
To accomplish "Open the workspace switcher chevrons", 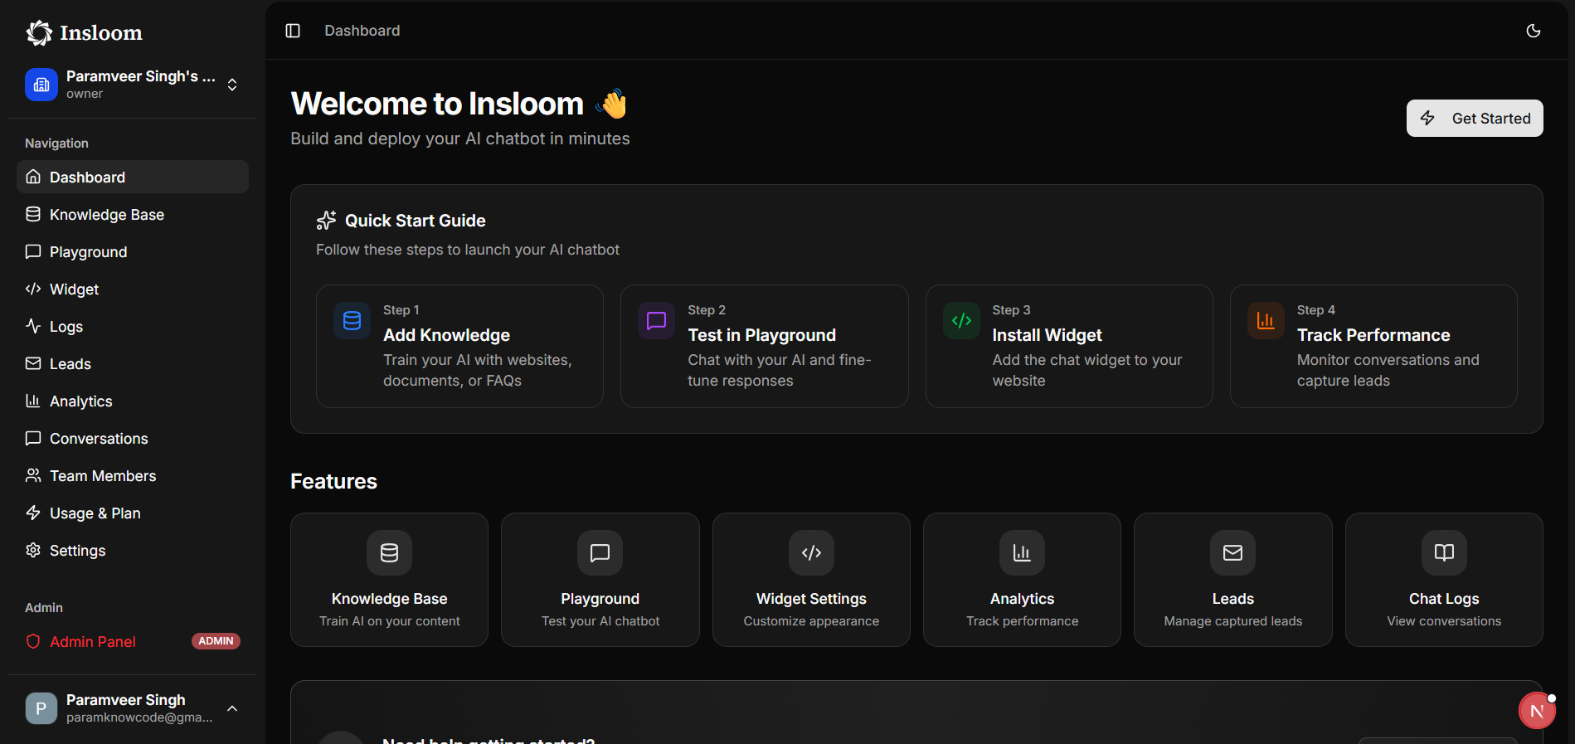I will click(232, 85).
